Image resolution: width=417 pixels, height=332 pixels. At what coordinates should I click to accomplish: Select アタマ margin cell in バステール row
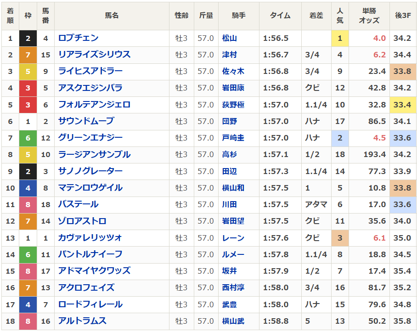point(316,204)
